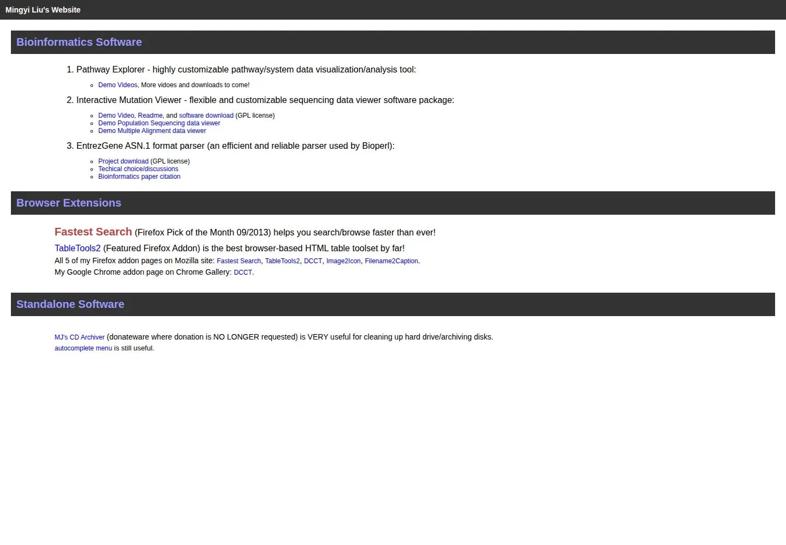Open DCCT link for Chrome Gallery
This screenshot has height=545, width=786.
coord(243,272)
